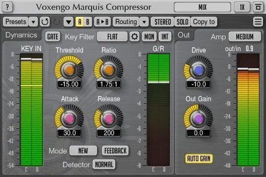This screenshot has height=177, width=266.
Task: Click the Ratio value 1.75:1 field
Action: (108, 84)
